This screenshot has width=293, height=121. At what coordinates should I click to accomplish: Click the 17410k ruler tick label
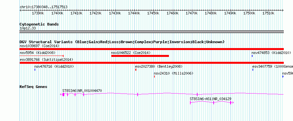76,13
